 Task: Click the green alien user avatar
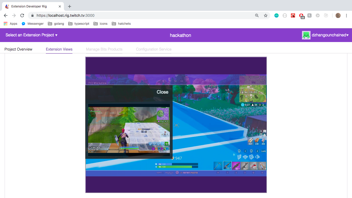(306, 35)
